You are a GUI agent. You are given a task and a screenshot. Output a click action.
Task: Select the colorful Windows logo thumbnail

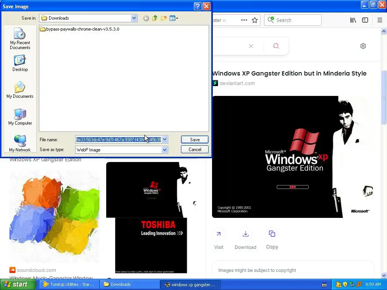click(x=54, y=216)
